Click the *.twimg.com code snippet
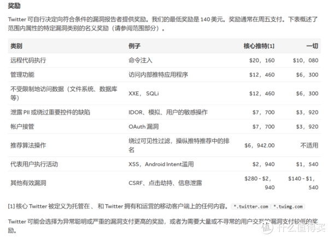This screenshot has height=237, width=328. [x=288, y=206]
